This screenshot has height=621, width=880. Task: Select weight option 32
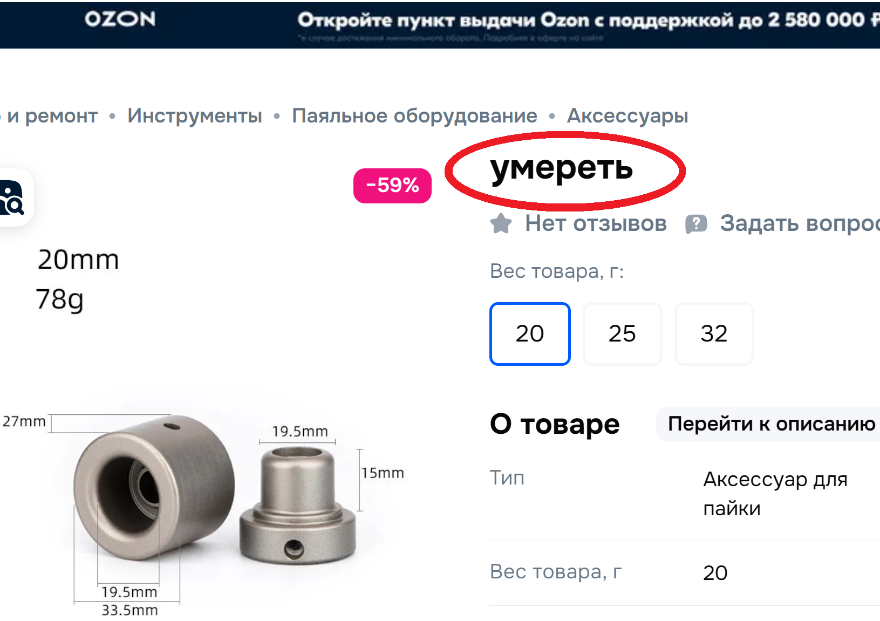coord(714,333)
